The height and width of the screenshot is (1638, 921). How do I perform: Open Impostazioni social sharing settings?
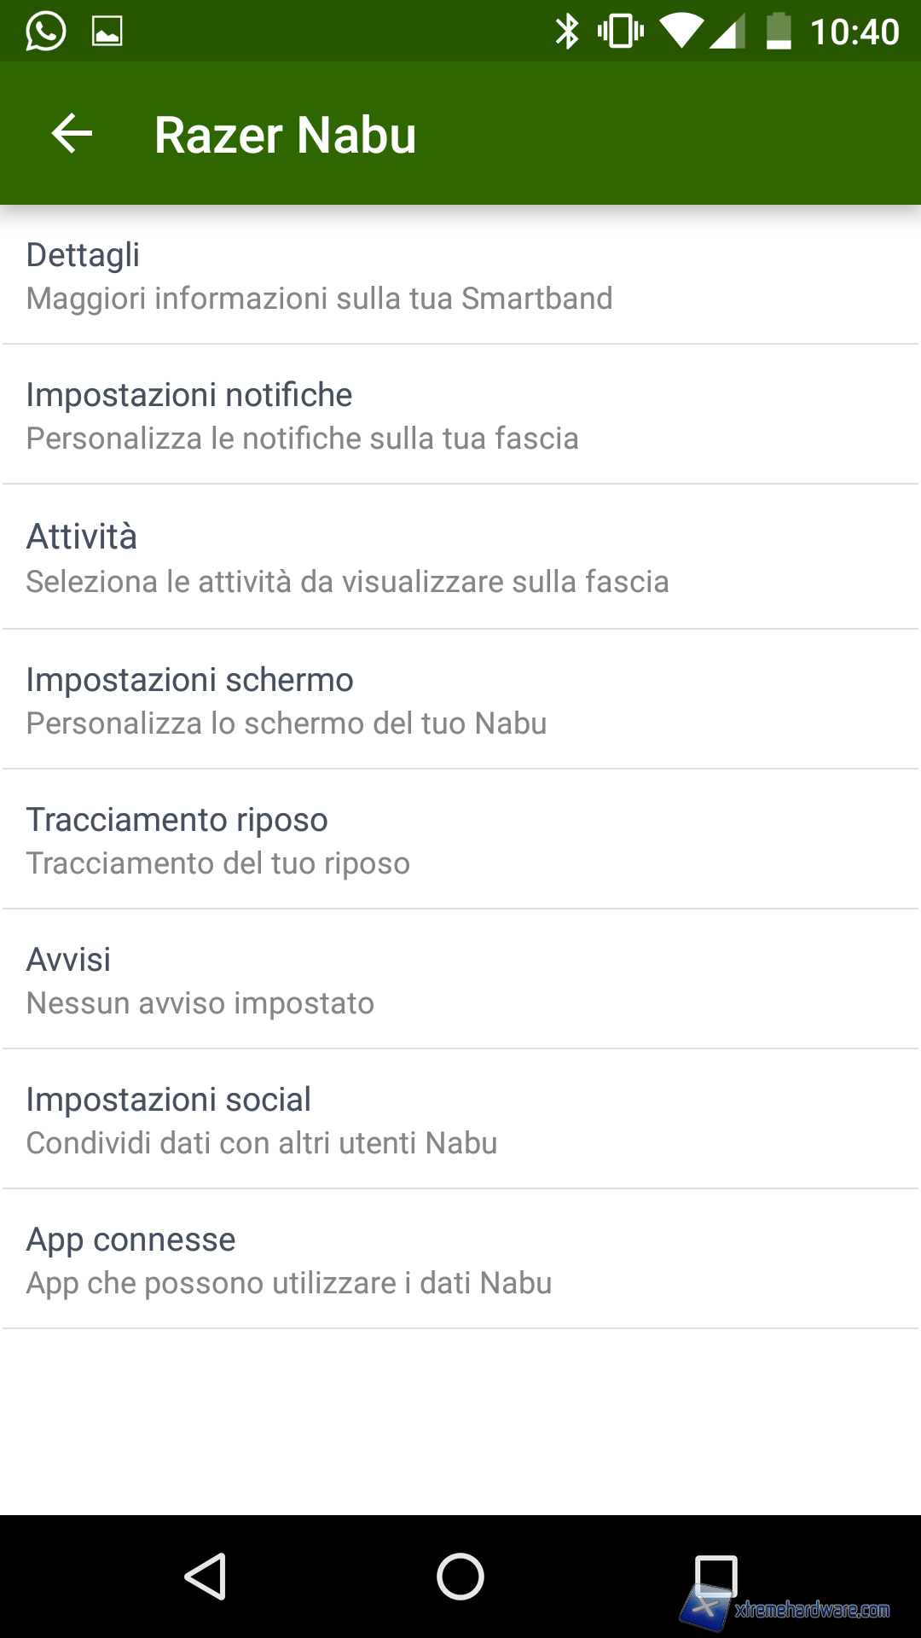[x=460, y=1120]
